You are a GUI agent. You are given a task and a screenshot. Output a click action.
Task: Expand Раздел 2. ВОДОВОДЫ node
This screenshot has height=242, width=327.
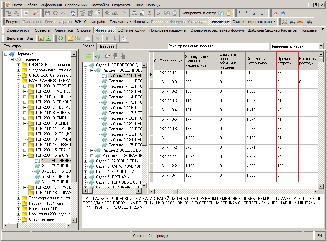[x=92, y=150]
